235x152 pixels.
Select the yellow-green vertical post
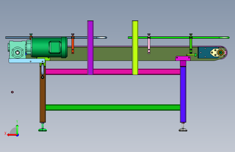click(135, 48)
